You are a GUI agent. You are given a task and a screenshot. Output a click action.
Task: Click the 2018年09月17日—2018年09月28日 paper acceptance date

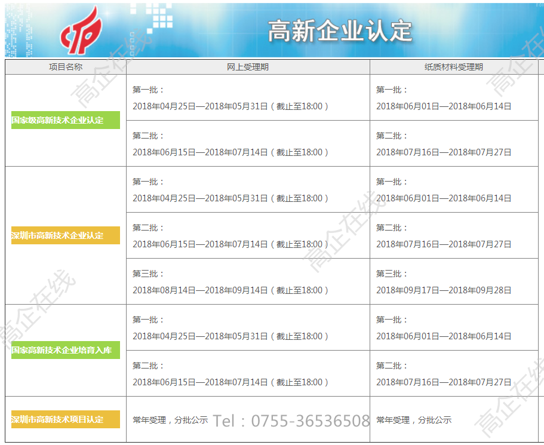coord(444,290)
